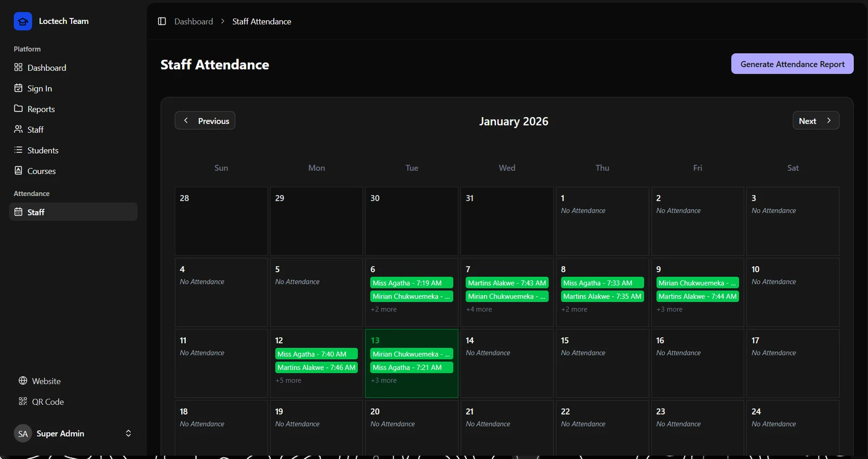This screenshot has height=459, width=868.
Task: Select Mirian Chukwuemeka entry on January 6
Action: (x=412, y=296)
